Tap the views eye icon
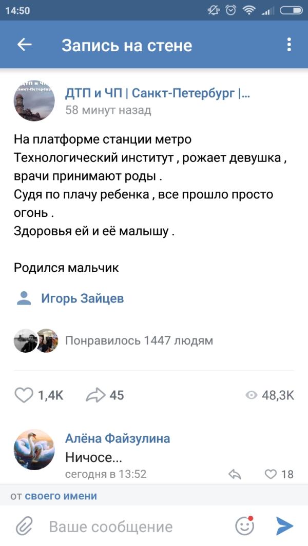 tap(251, 395)
